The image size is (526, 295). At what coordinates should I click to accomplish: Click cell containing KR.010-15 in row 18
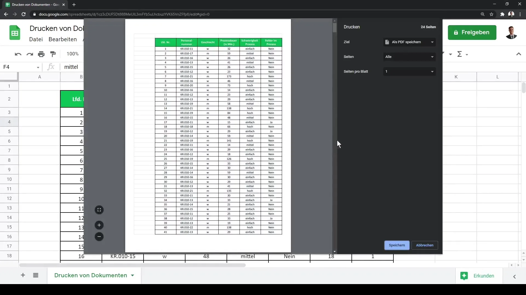pyautogui.click(x=123, y=256)
